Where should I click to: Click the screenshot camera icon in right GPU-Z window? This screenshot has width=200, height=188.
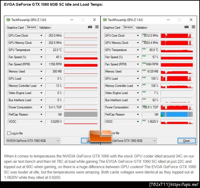186,27
